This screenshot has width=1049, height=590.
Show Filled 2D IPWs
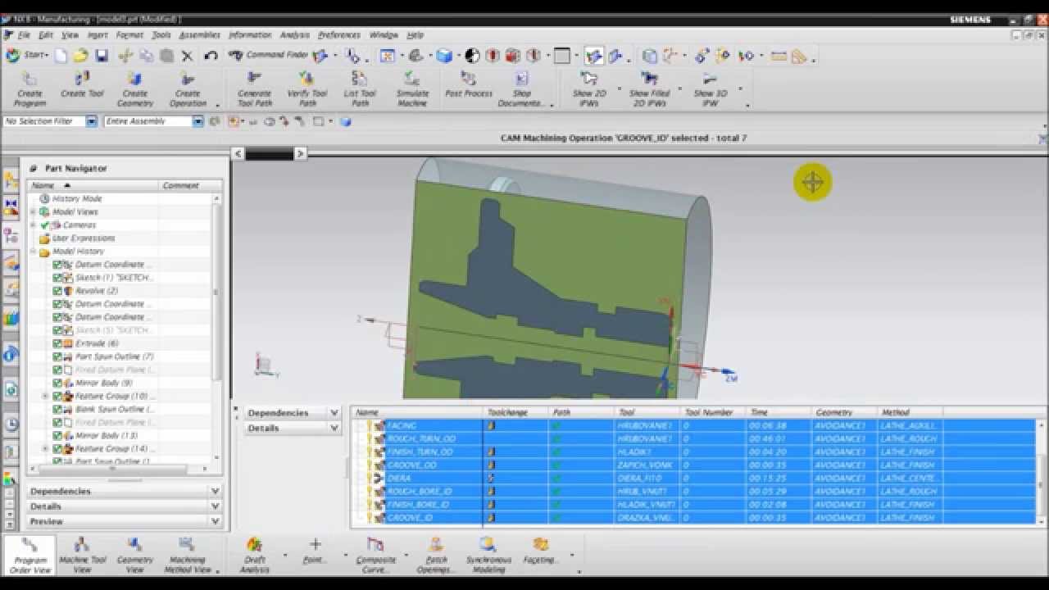coord(649,88)
